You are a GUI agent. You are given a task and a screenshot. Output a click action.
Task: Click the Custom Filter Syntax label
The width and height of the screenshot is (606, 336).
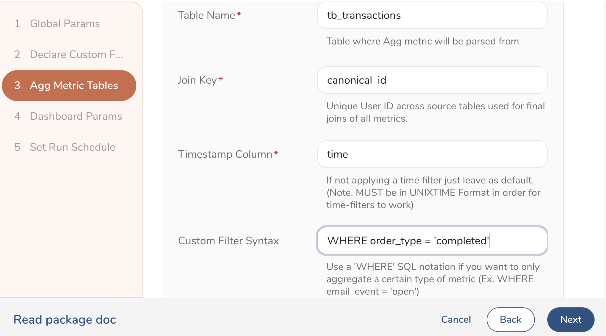pyautogui.click(x=228, y=241)
